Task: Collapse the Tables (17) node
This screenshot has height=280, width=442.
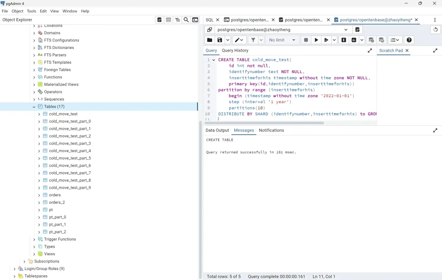Action: click(34, 106)
